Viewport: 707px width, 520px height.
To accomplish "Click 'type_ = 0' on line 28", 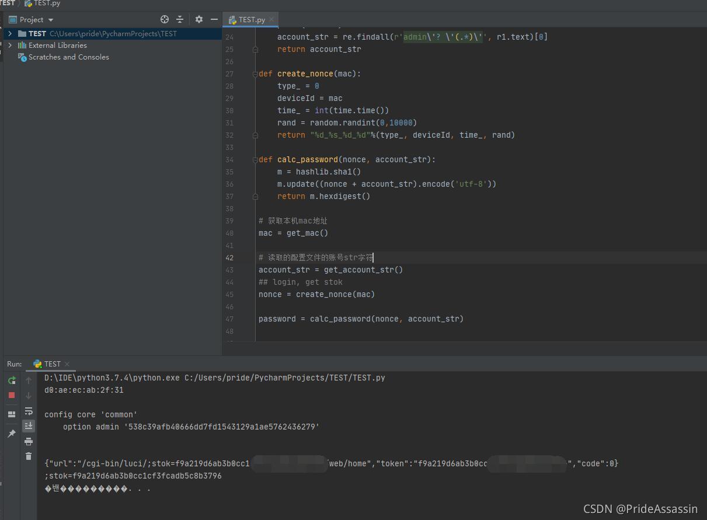I will tap(298, 86).
